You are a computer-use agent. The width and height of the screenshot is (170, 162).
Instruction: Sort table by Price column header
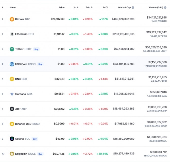click(61, 8)
